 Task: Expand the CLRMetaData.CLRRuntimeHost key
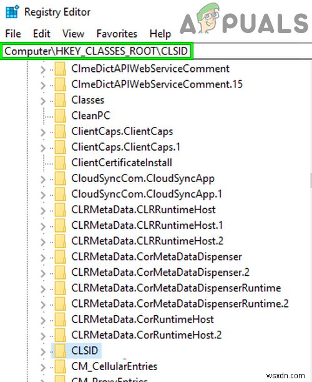43,211
